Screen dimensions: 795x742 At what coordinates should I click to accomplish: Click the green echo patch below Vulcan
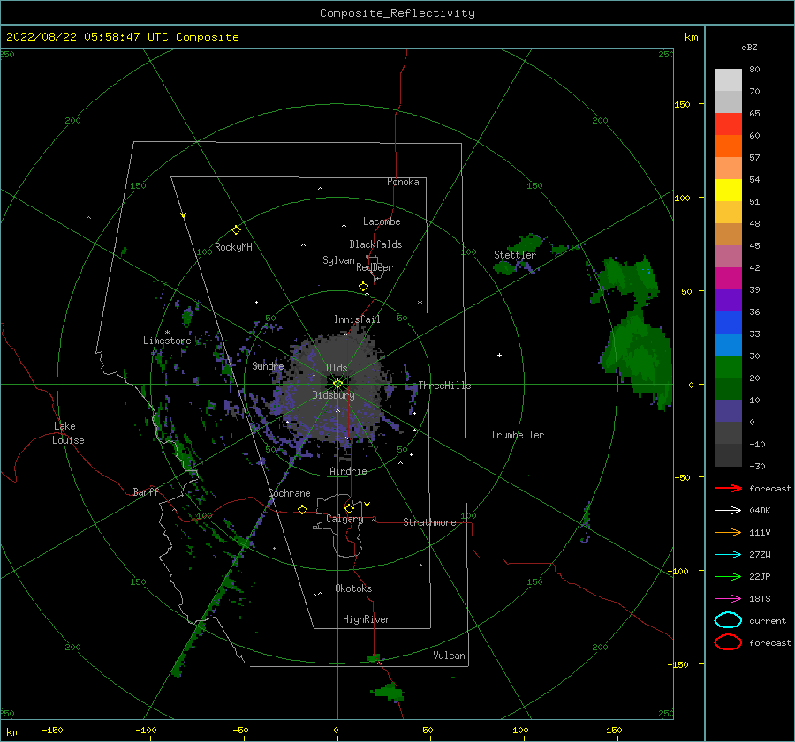[x=389, y=692]
